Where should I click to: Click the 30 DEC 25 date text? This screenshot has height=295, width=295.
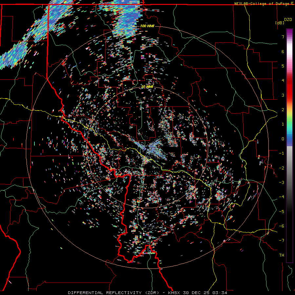[196, 293]
